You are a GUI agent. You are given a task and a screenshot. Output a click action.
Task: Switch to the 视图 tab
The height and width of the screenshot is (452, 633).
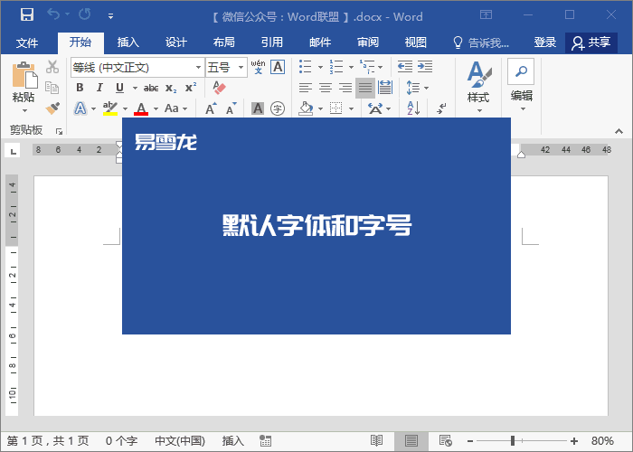416,42
